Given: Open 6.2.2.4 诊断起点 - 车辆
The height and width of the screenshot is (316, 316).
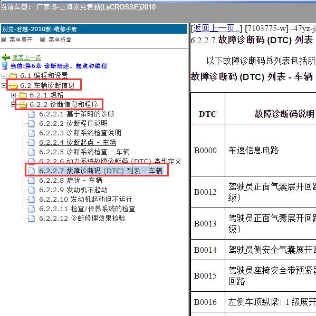Looking at the screenshot, I should 78,143.
